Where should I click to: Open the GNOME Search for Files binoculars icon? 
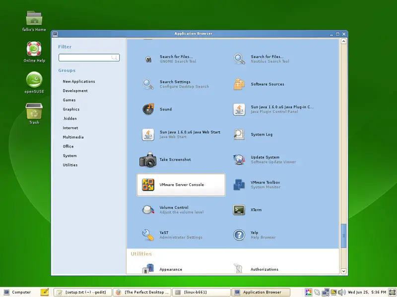point(148,59)
